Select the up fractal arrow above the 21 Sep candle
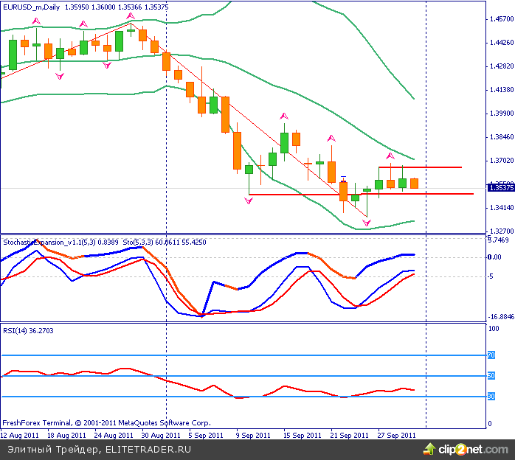The width and height of the screenshot is (515, 460). [x=331, y=138]
